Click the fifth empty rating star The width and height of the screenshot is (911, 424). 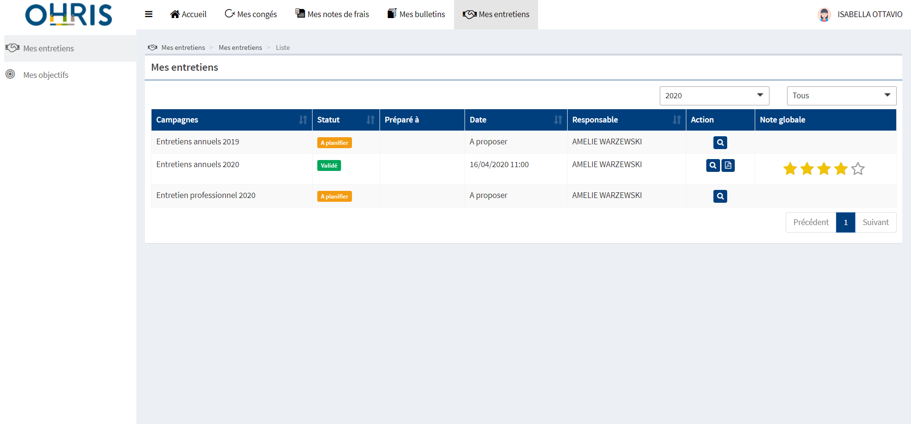858,169
